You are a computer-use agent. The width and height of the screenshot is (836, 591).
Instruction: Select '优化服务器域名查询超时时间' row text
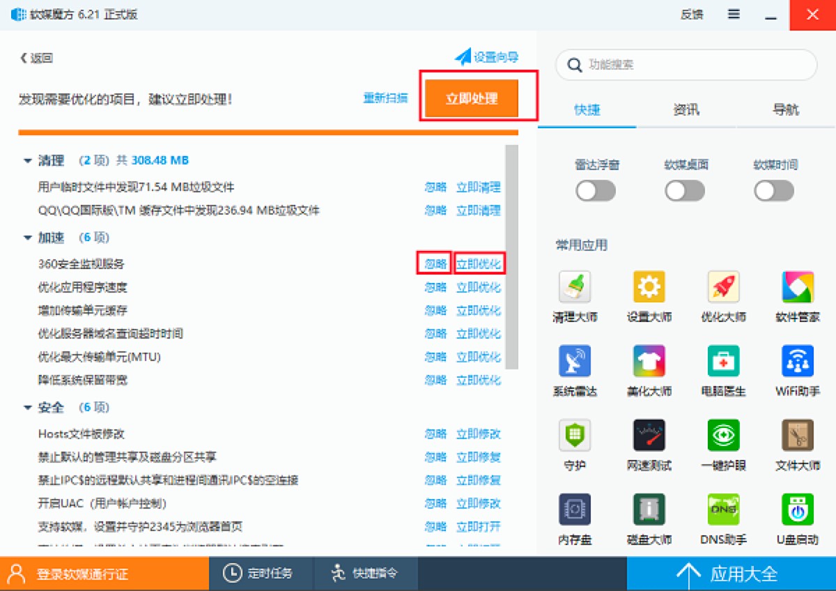pyautogui.click(x=110, y=334)
